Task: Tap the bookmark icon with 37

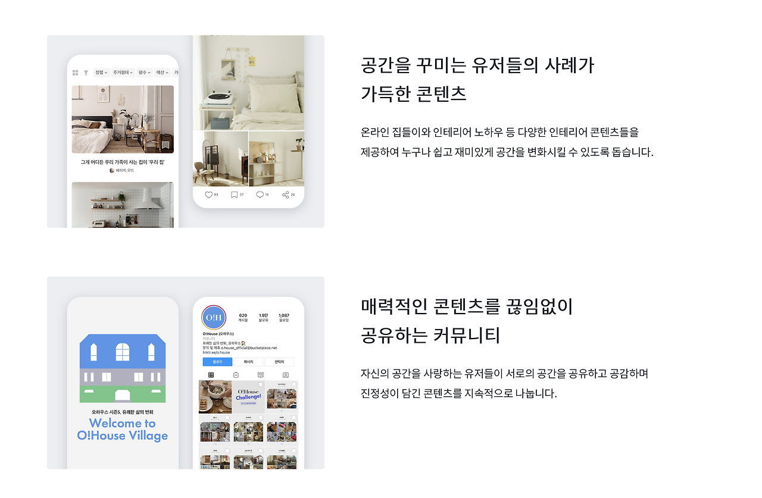Action: (235, 195)
